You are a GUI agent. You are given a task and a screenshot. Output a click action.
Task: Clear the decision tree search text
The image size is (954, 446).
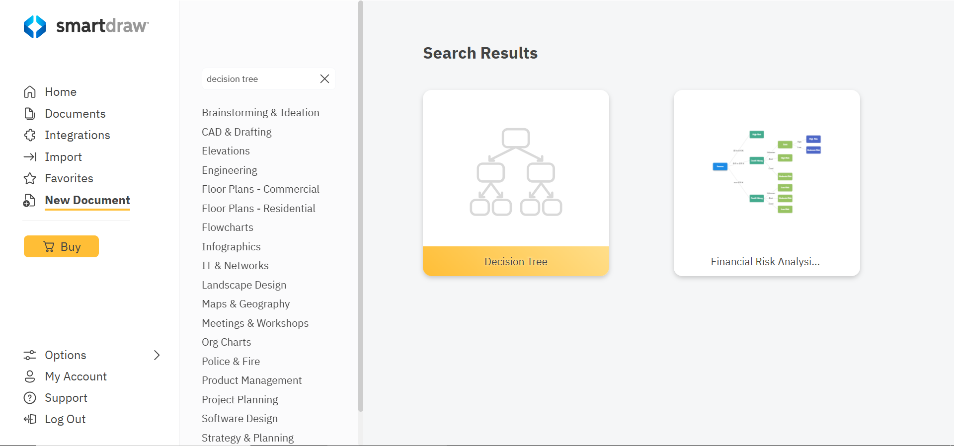tap(324, 79)
